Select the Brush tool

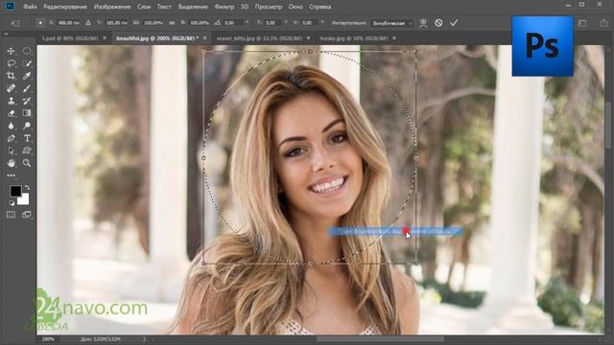point(27,88)
